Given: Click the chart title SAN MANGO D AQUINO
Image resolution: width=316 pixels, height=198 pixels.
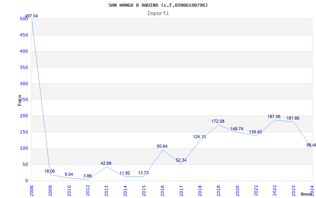Looking at the screenshot, I should pos(158,5).
